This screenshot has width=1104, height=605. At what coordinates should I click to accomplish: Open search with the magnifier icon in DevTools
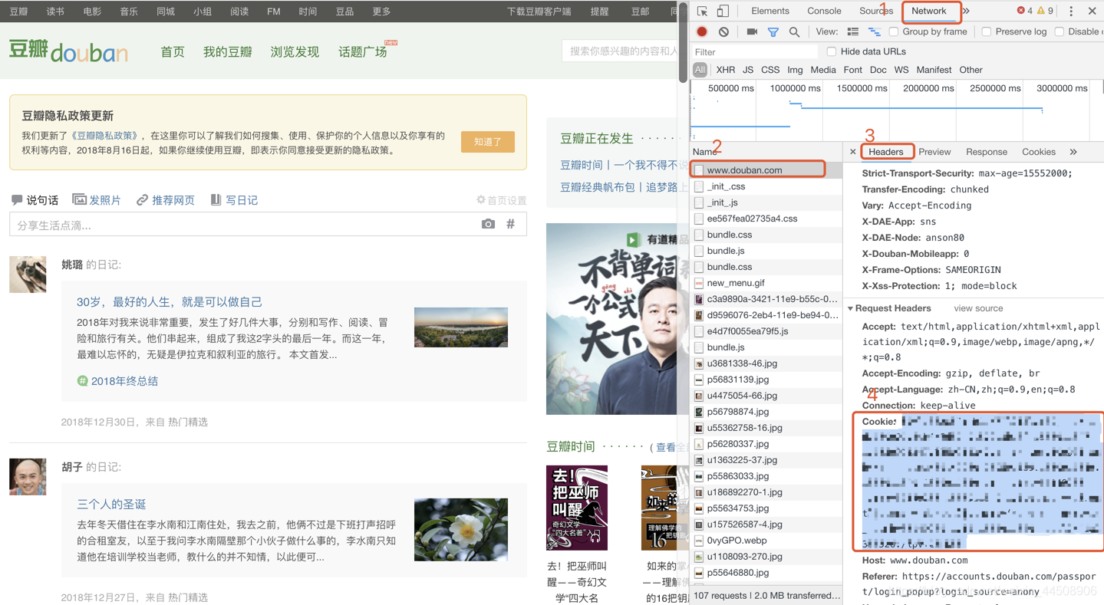[794, 32]
